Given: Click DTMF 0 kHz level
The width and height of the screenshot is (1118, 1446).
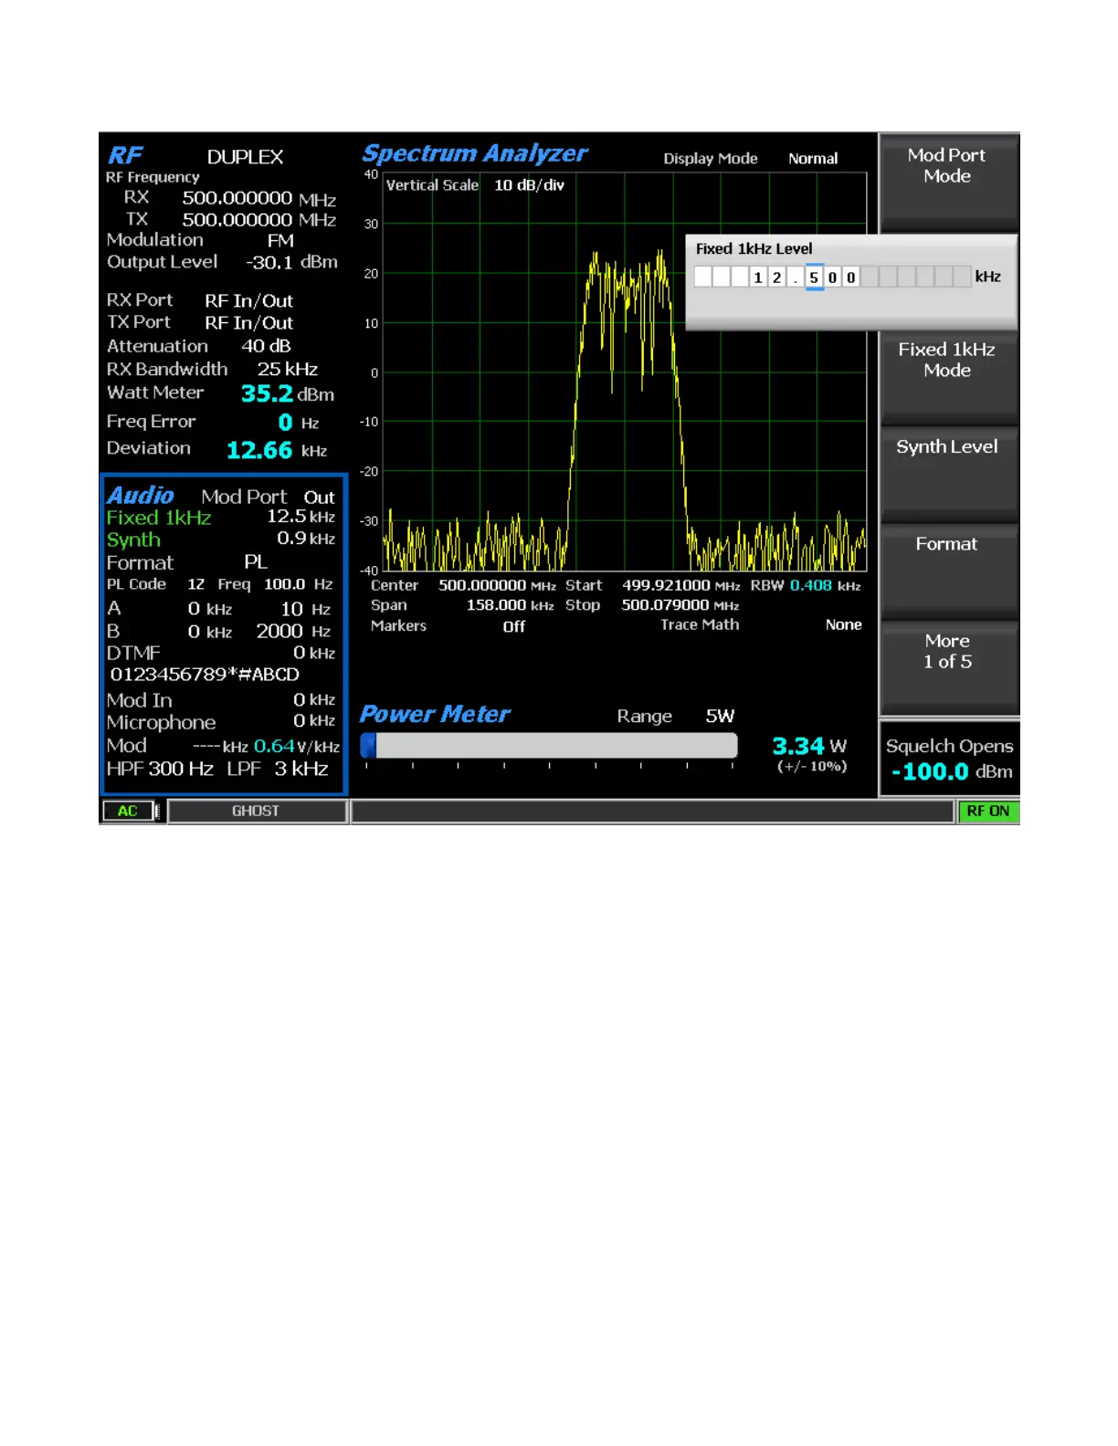Looking at the screenshot, I should point(314,654).
